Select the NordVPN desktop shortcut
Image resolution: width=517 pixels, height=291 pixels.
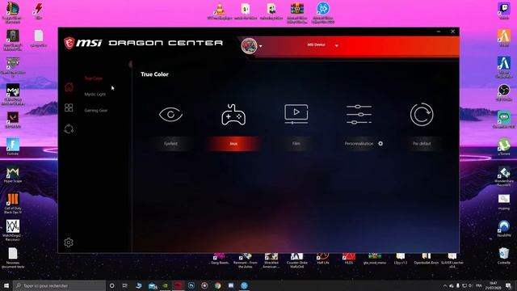coord(504,228)
